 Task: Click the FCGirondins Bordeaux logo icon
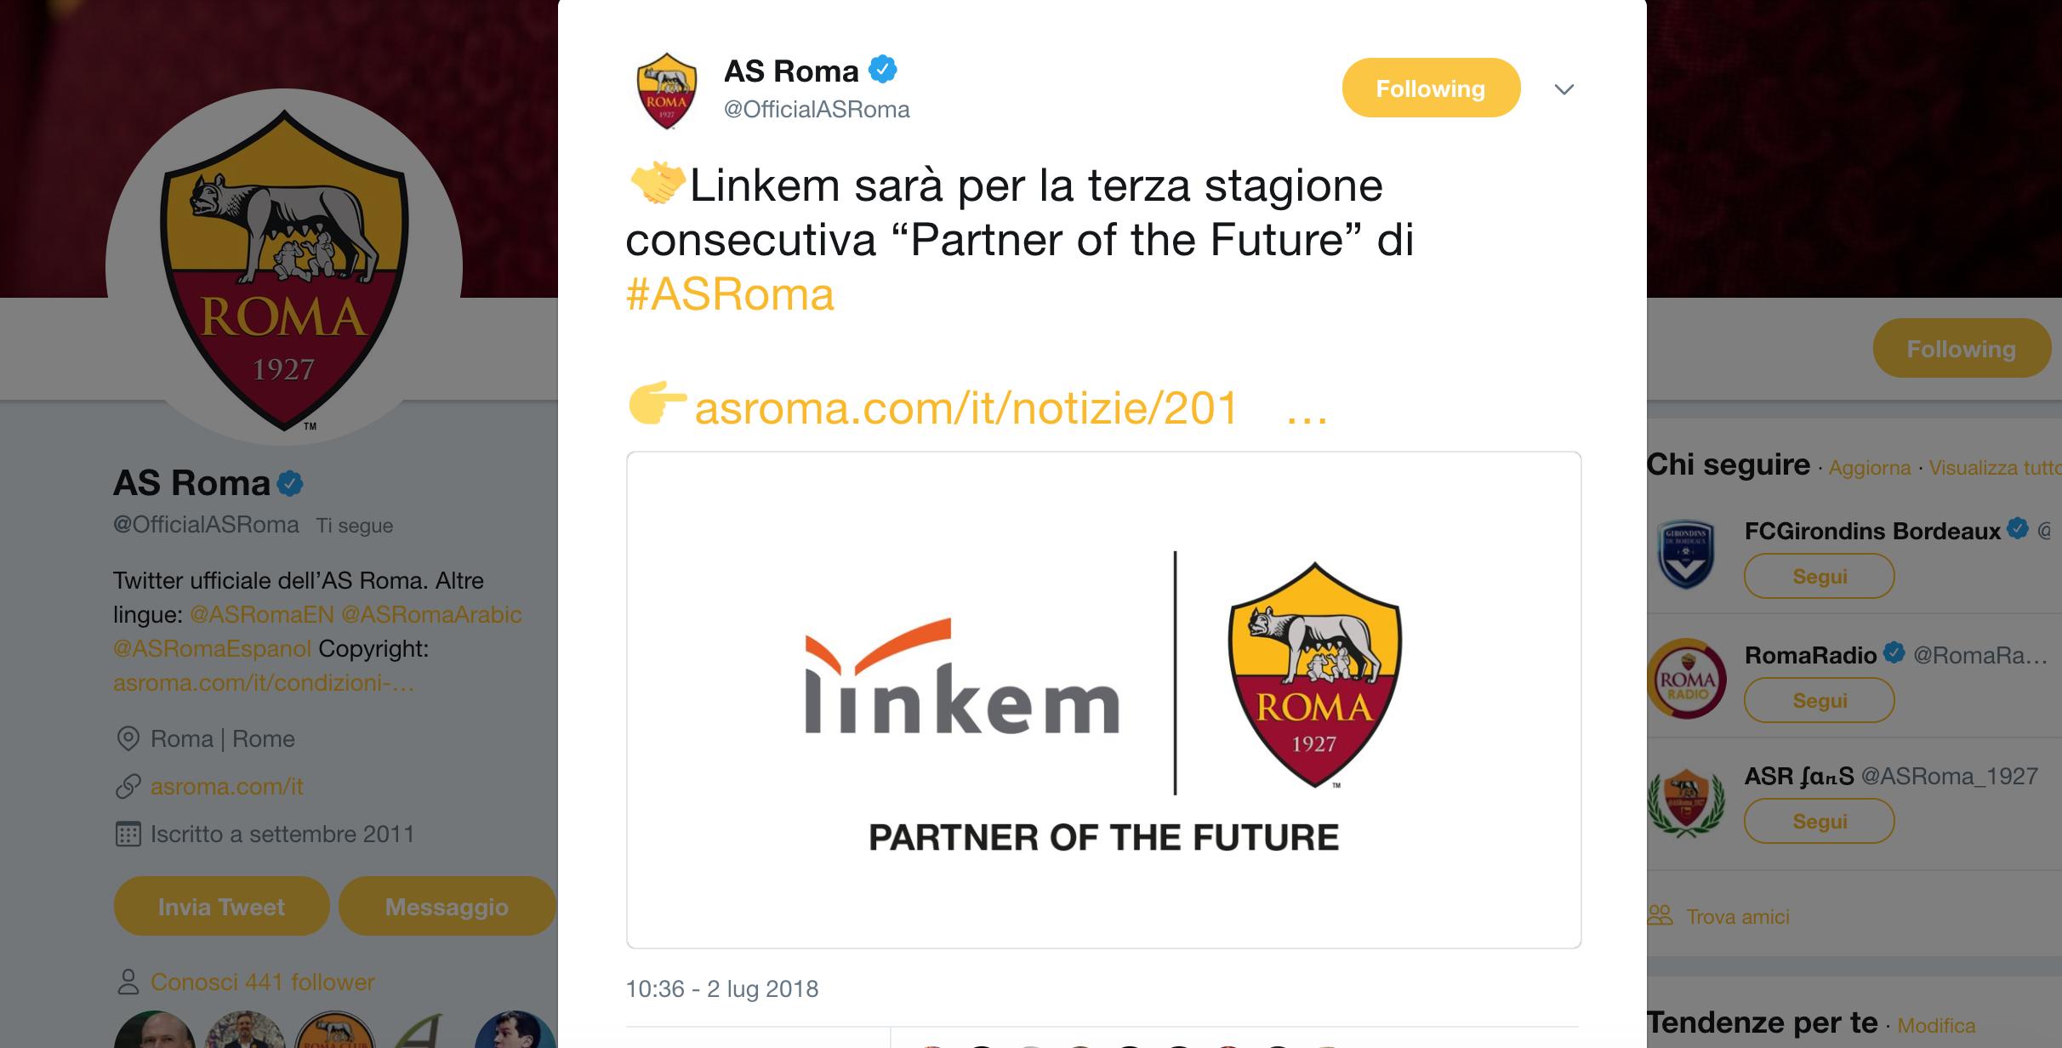(1687, 555)
